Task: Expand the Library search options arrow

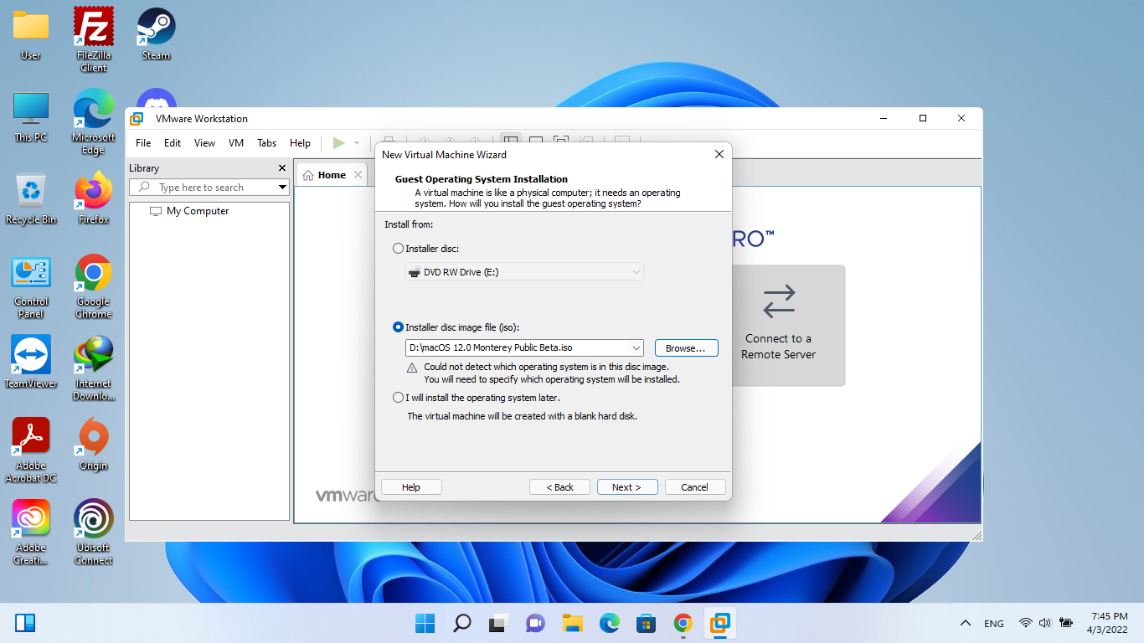Action: [283, 188]
